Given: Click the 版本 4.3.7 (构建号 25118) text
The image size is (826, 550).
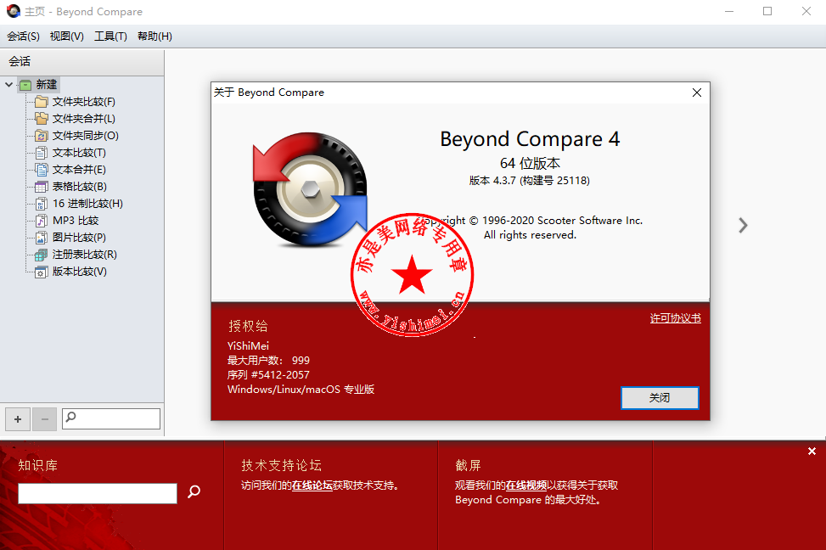Looking at the screenshot, I should [x=530, y=181].
